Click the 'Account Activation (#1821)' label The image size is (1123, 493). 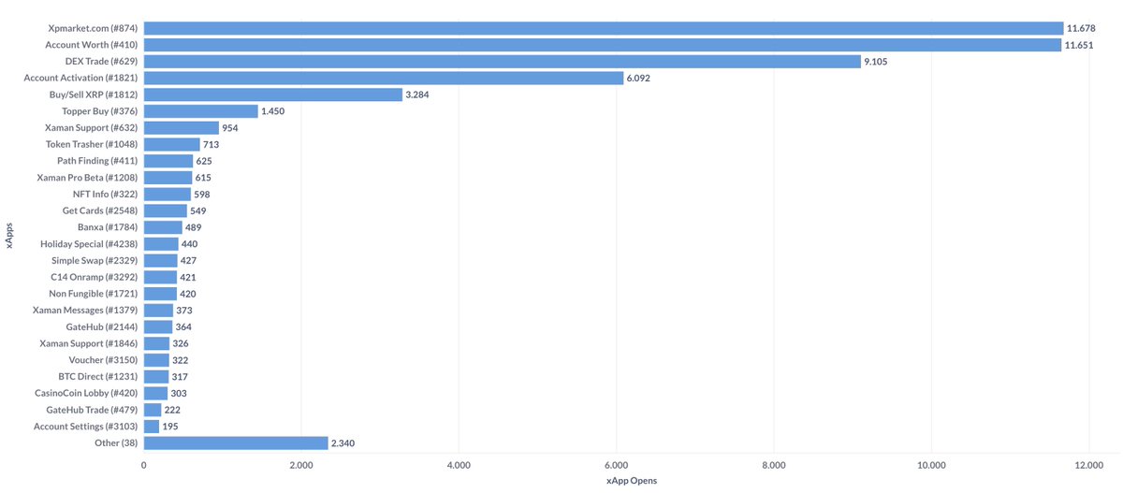(x=80, y=78)
